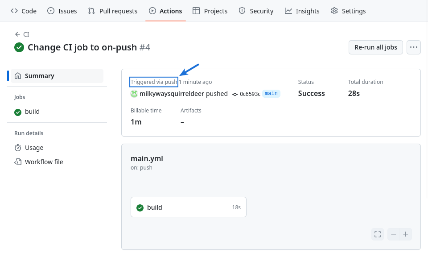Click the stopwatch Usage icon
This screenshot has height=257, width=428.
pyautogui.click(x=18, y=148)
